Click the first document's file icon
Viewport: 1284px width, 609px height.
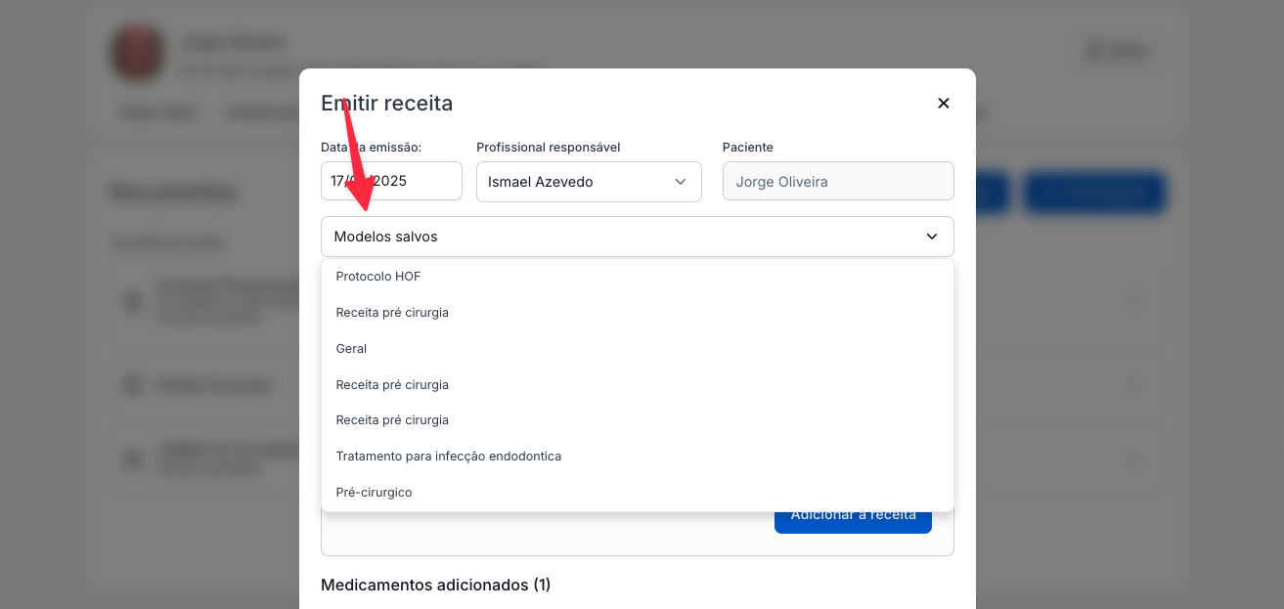pyautogui.click(x=133, y=303)
